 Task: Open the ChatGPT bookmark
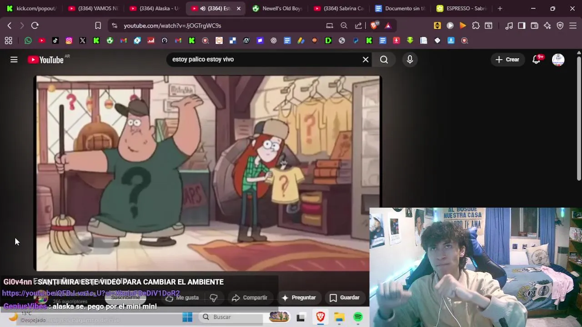273,40
